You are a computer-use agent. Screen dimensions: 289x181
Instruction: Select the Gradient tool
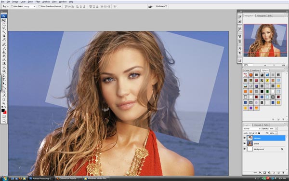[4, 63]
